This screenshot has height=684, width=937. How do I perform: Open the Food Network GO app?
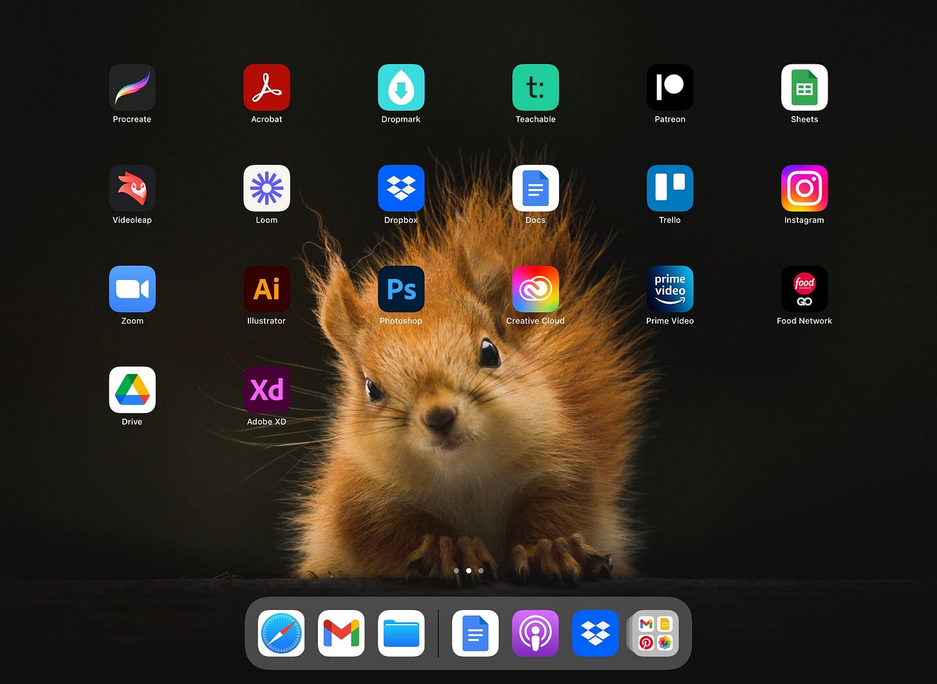804,290
